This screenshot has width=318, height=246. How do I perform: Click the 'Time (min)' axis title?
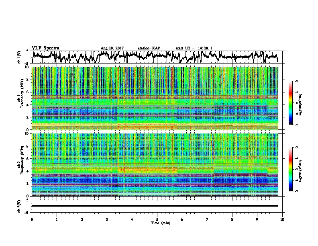pos(161,223)
